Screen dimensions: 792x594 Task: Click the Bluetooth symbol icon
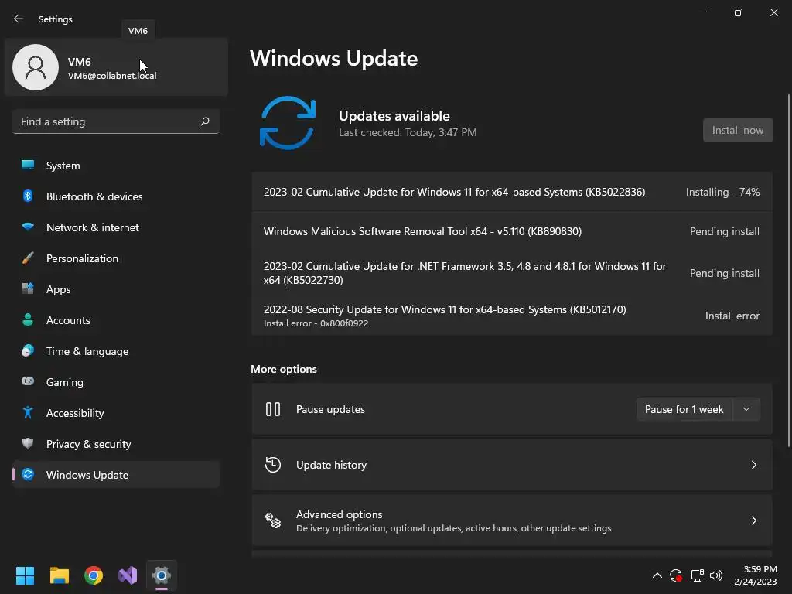[28, 196]
